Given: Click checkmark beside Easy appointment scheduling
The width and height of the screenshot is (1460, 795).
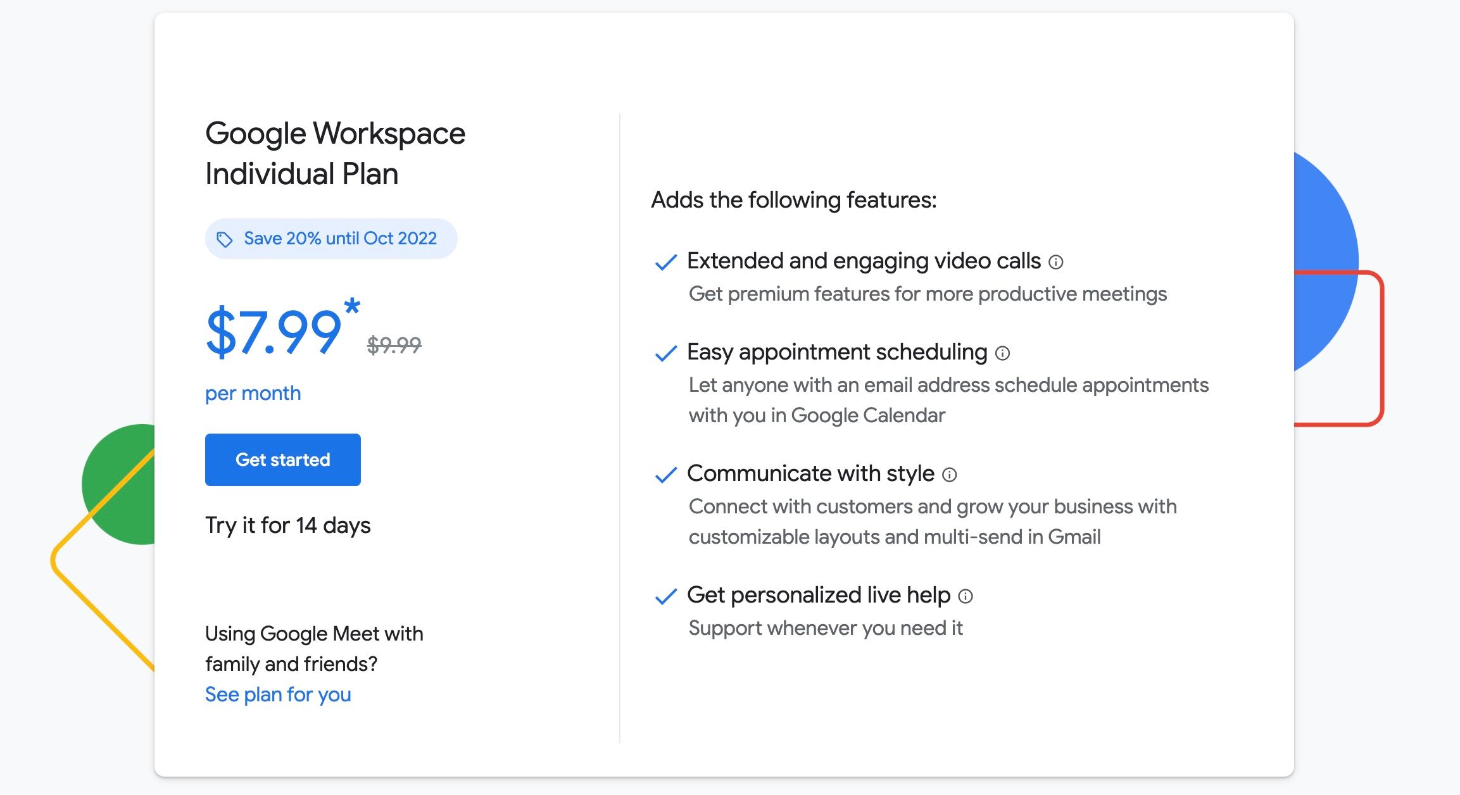Looking at the screenshot, I should (665, 353).
